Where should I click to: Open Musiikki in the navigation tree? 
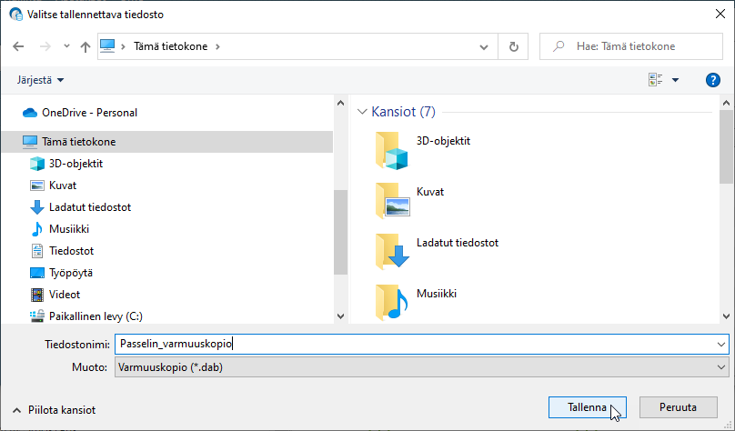(x=69, y=229)
